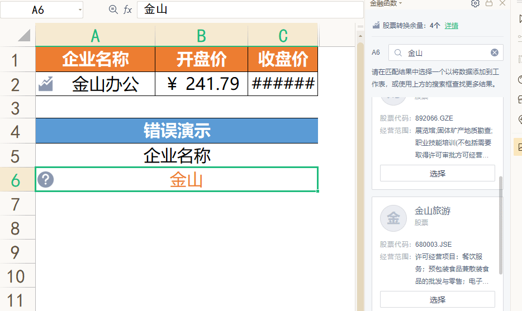Image resolution: width=522 pixels, height=311 pixels.
Task: Click the 收盘价 header cell
Action: point(283,59)
